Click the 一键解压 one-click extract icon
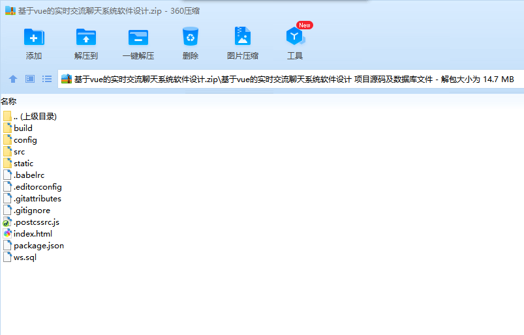 [x=138, y=36]
